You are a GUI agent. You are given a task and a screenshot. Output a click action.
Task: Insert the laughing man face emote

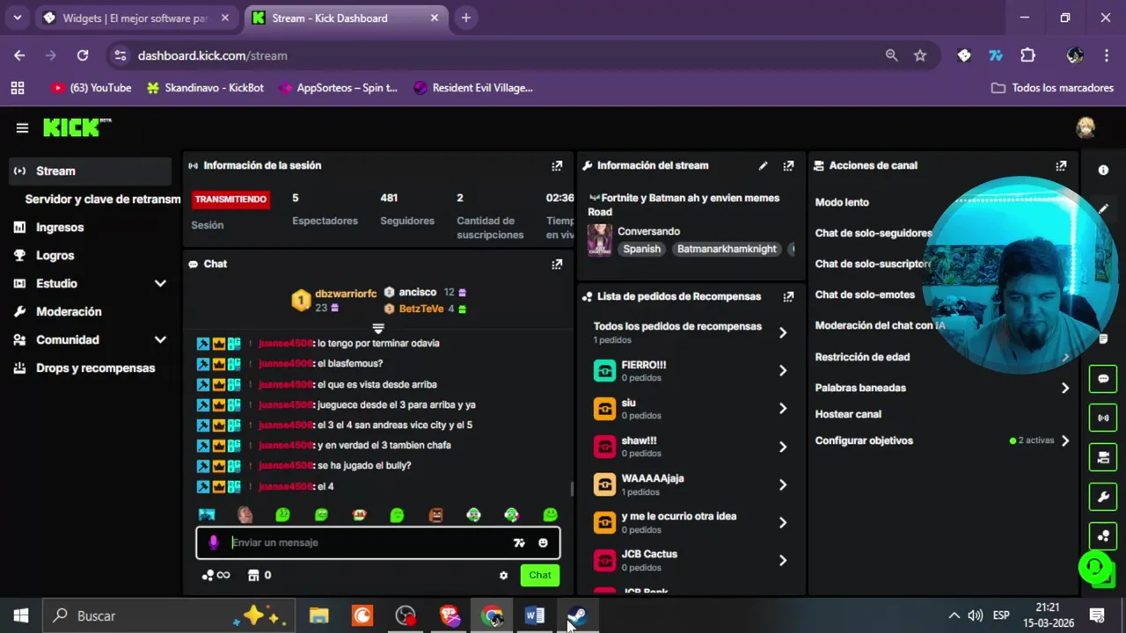pyautogui.click(x=245, y=514)
